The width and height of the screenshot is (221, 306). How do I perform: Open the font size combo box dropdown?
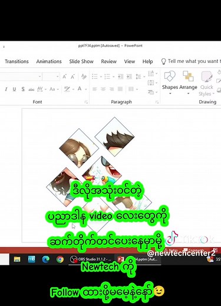click(58, 76)
